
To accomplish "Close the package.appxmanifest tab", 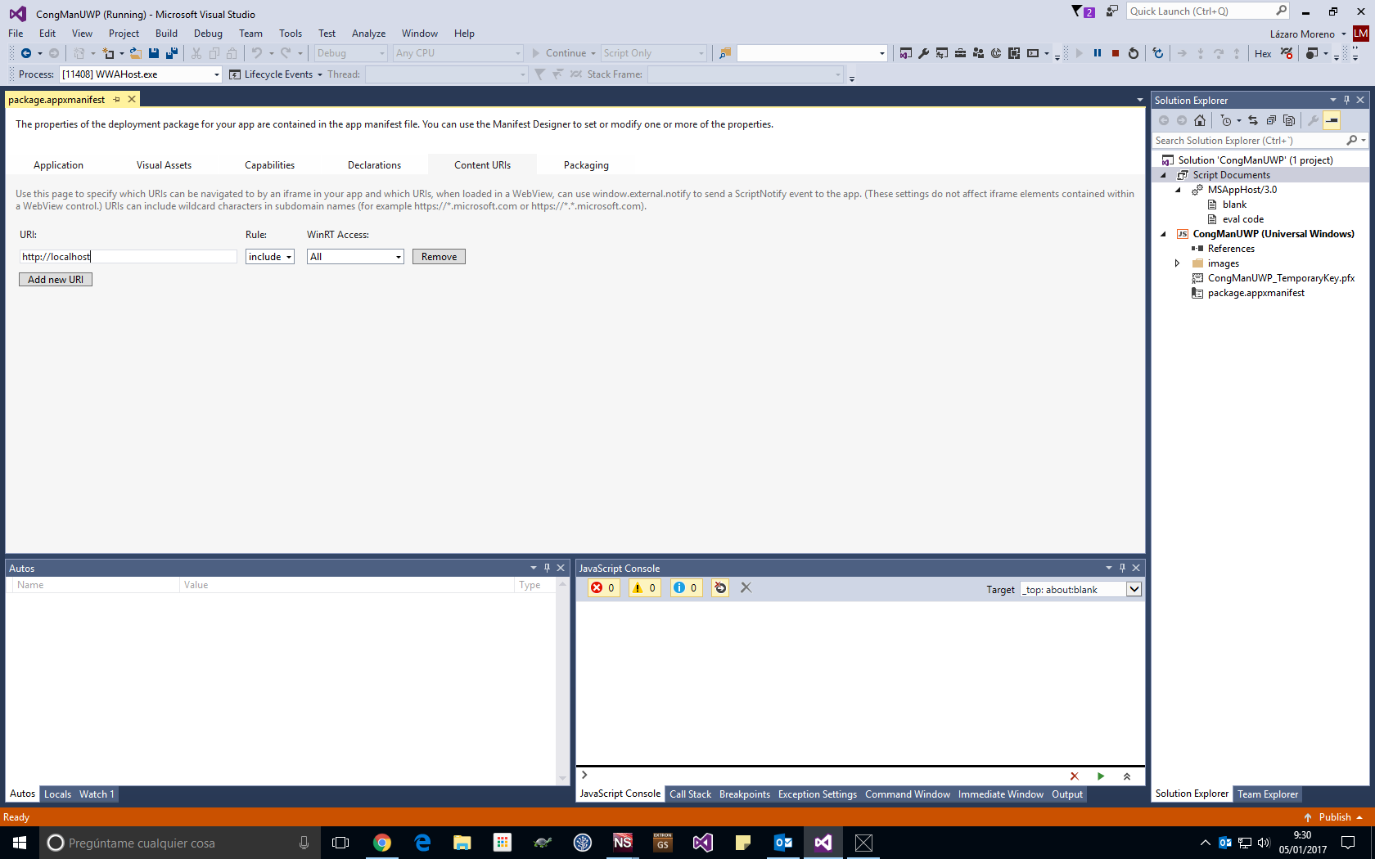I will click(132, 99).
